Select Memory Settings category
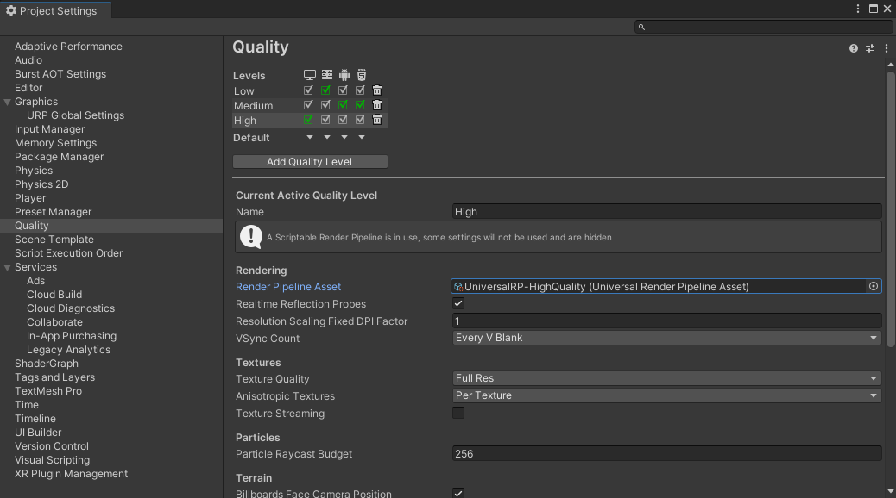The height and width of the screenshot is (498, 896). pyautogui.click(x=56, y=143)
